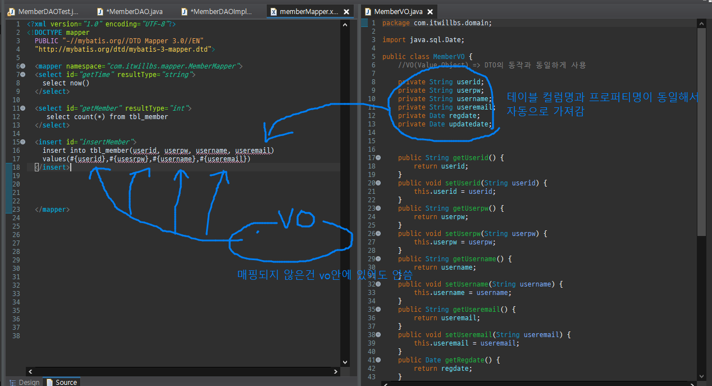The width and height of the screenshot is (712, 386).
Task: Select the *MemberDAOImpl... editor tab
Action: click(216, 11)
